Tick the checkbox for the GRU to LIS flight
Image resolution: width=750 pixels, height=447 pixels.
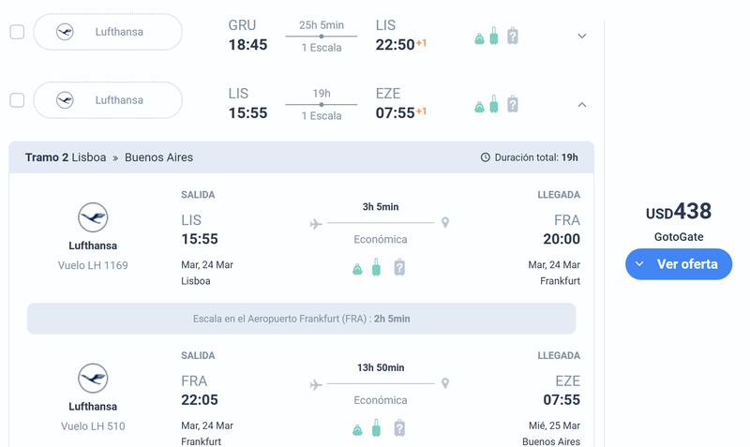point(17,32)
